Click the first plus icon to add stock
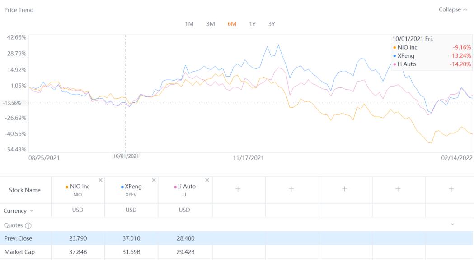The height and width of the screenshot is (260, 474). click(238, 189)
